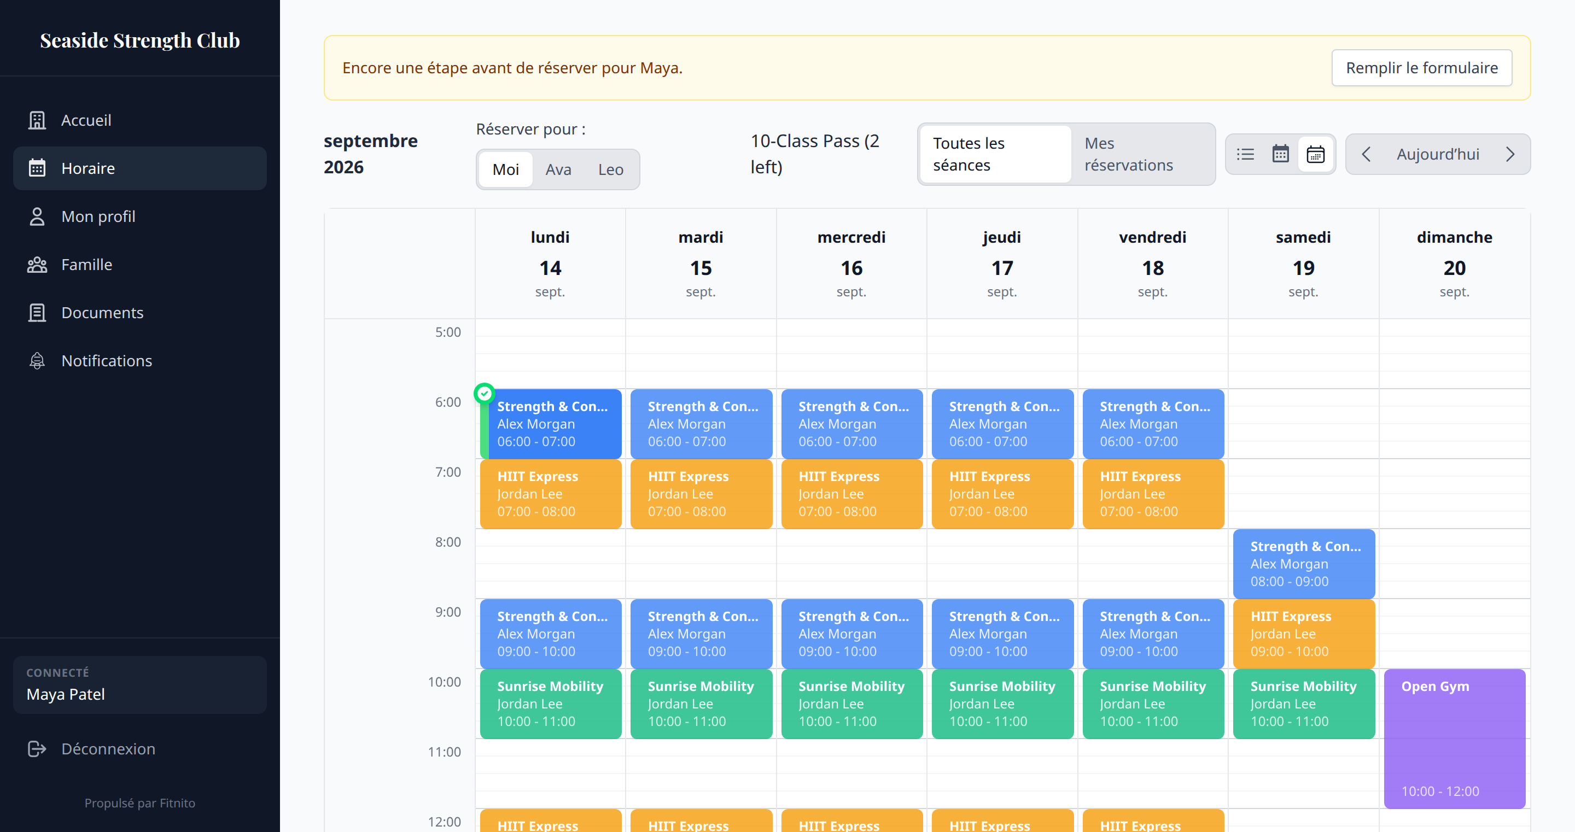Click the Famille group icon
This screenshot has height=832, width=1575.
pos(37,265)
